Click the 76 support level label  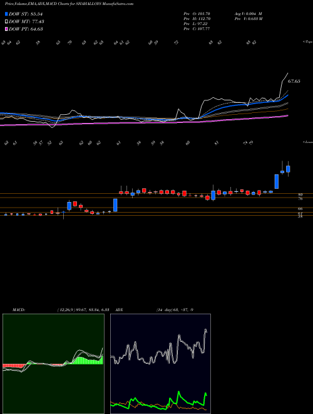pos(300,199)
